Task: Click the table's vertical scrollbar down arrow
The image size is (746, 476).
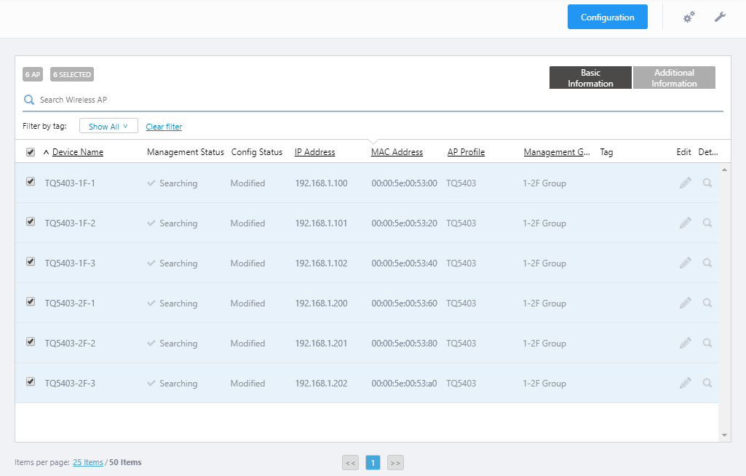Action: click(724, 435)
